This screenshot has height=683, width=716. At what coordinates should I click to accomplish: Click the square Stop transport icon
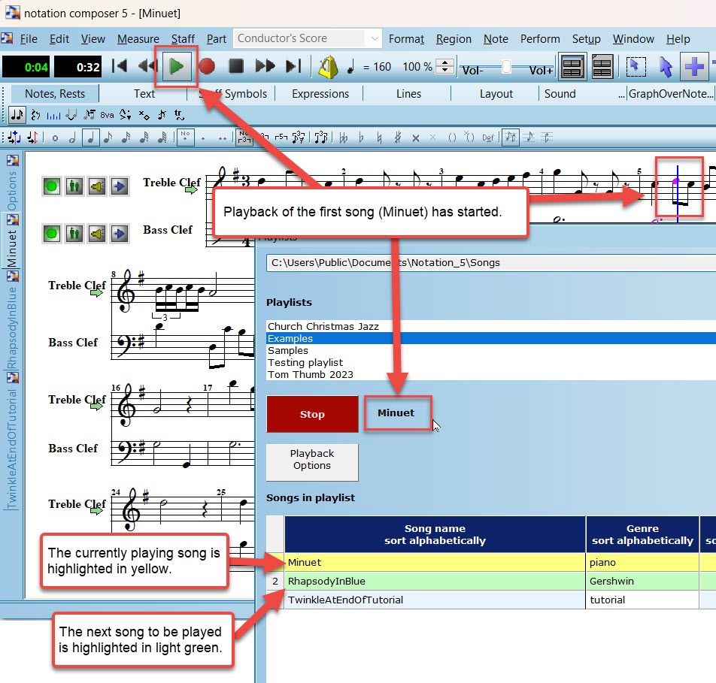236,67
